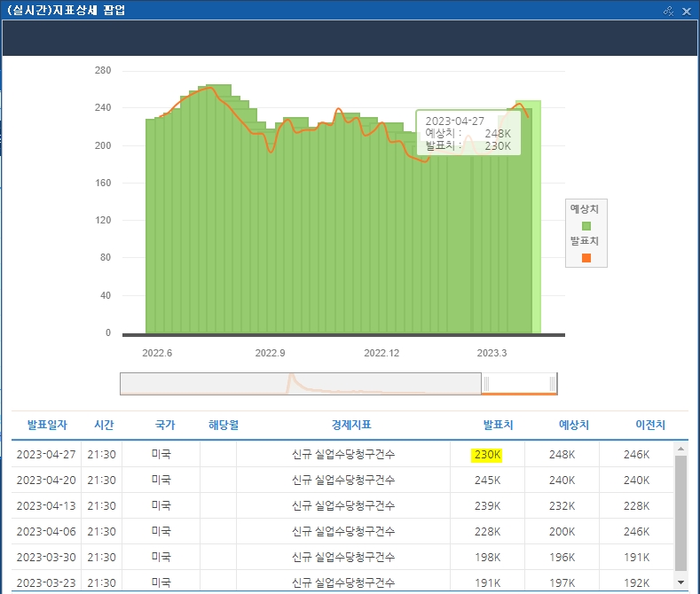This screenshot has width=700, height=594.
Task: Click table scrollbar up arrow
Action: click(680, 449)
